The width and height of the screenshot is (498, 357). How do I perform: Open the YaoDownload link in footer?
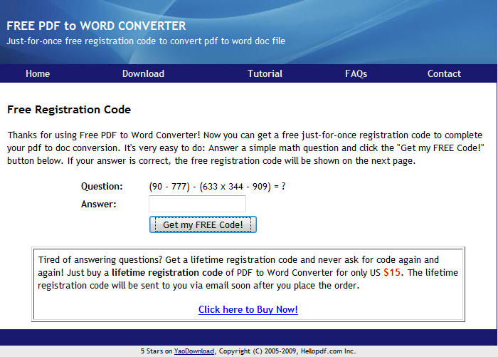[194, 351]
